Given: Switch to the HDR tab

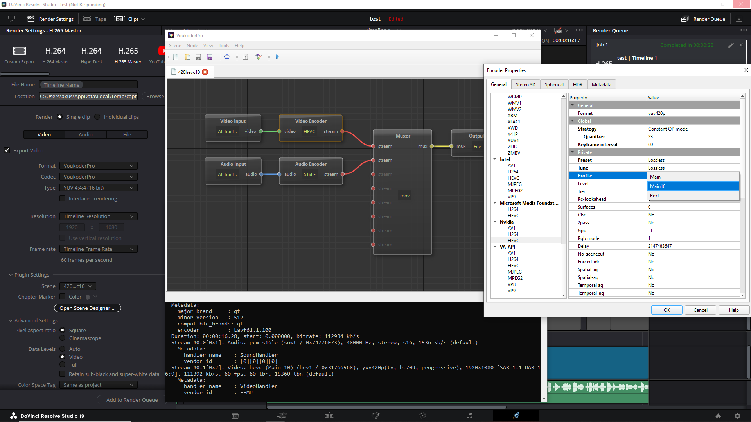Looking at the screenshot, I should (577, 84).
